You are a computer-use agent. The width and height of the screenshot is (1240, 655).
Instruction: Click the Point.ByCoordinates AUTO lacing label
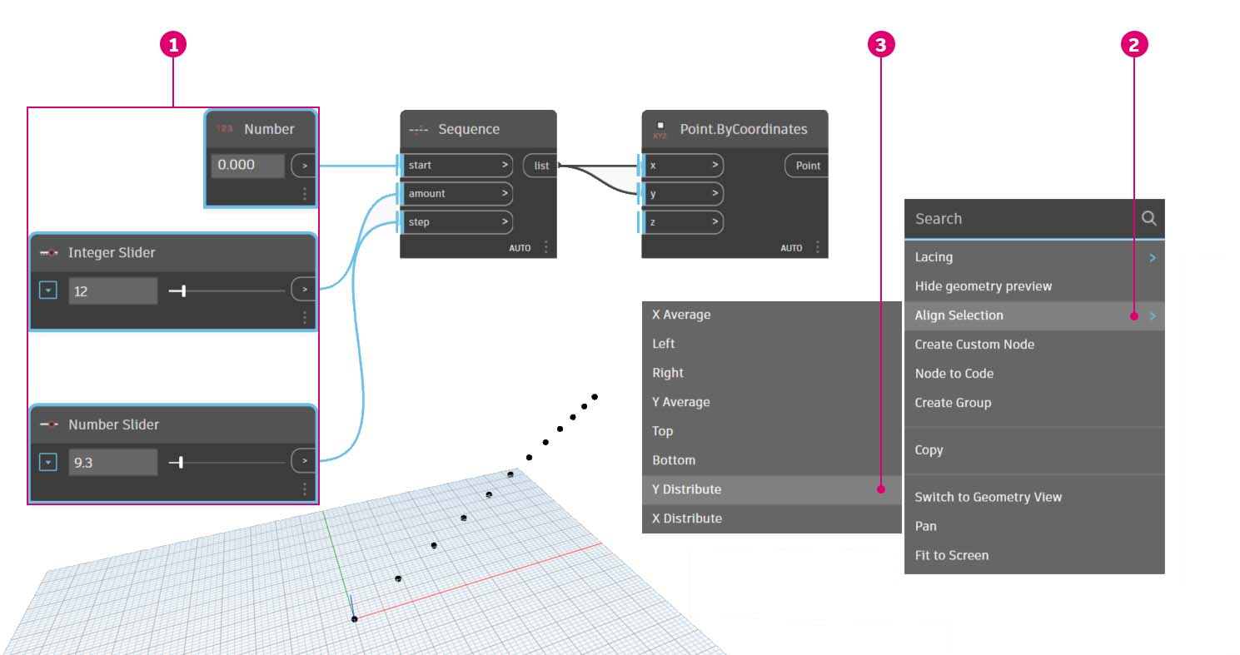(x=791, y=248)
